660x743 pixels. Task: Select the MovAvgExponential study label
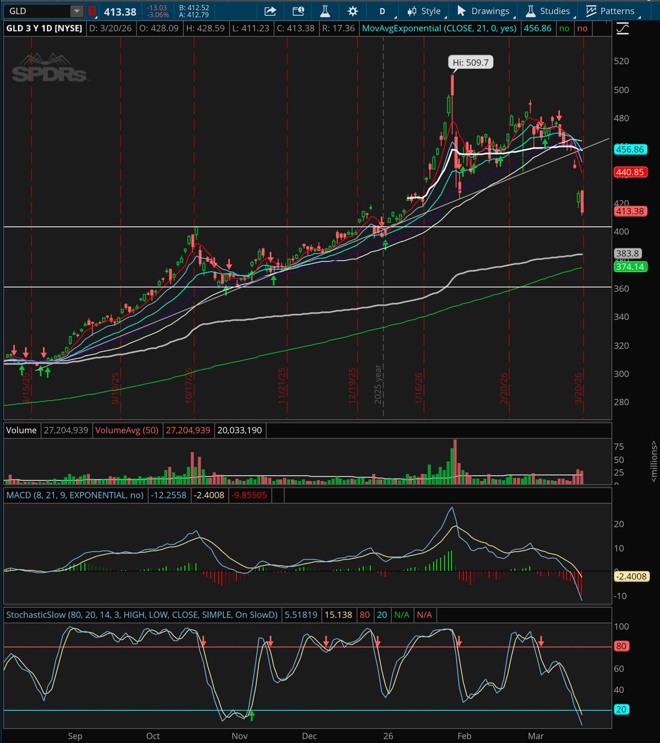(440, 28)
